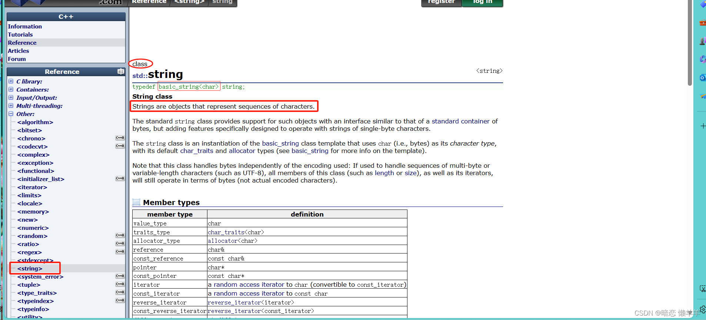Expand the C library tree node
Viewport: 706px width, 320px height.
point(11,81)
